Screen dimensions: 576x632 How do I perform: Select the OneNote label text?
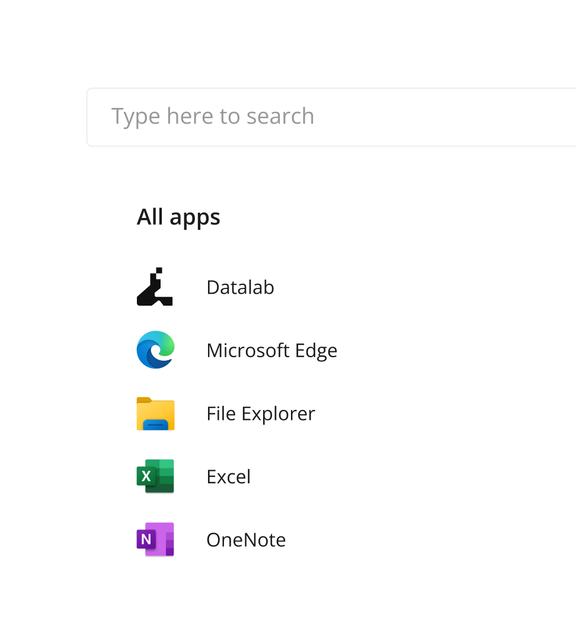(246, 540)
